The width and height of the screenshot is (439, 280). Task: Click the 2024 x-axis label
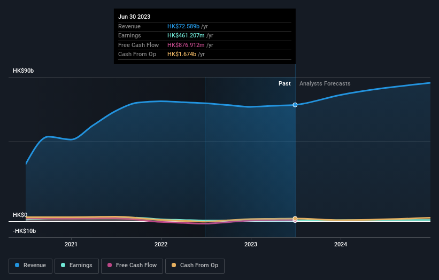point(341,244)
